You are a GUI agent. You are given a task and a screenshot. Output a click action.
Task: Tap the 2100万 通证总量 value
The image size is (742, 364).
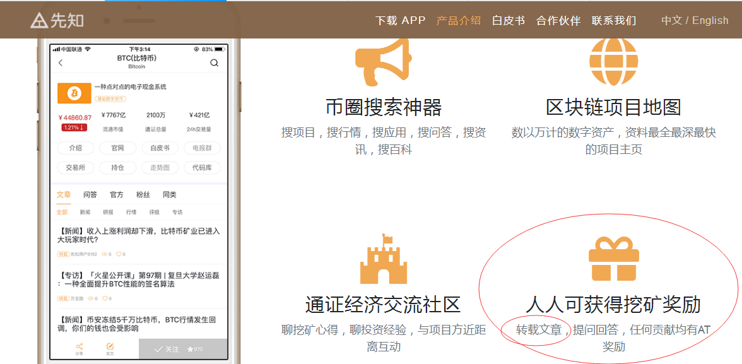(156, 115)
